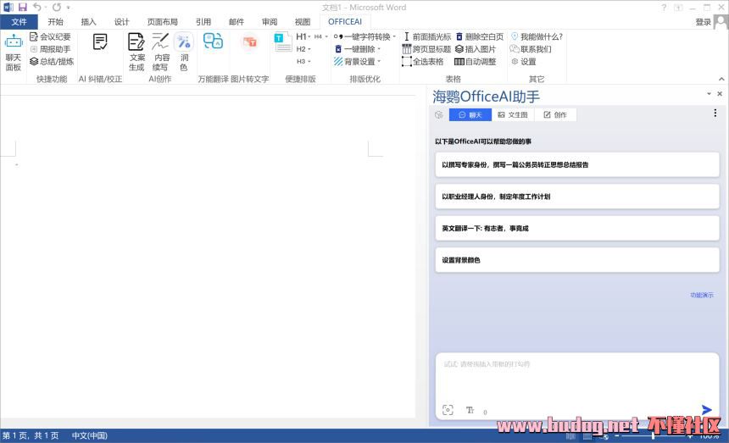This screenshot has width=729, height=443.
Task: Open the 功能演示 link
Action: coord(702,295)
